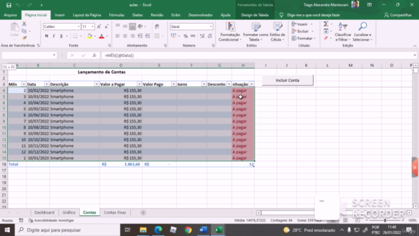
Task: Adjust the zoom slider in status bar
Action: tap(385, 220)
